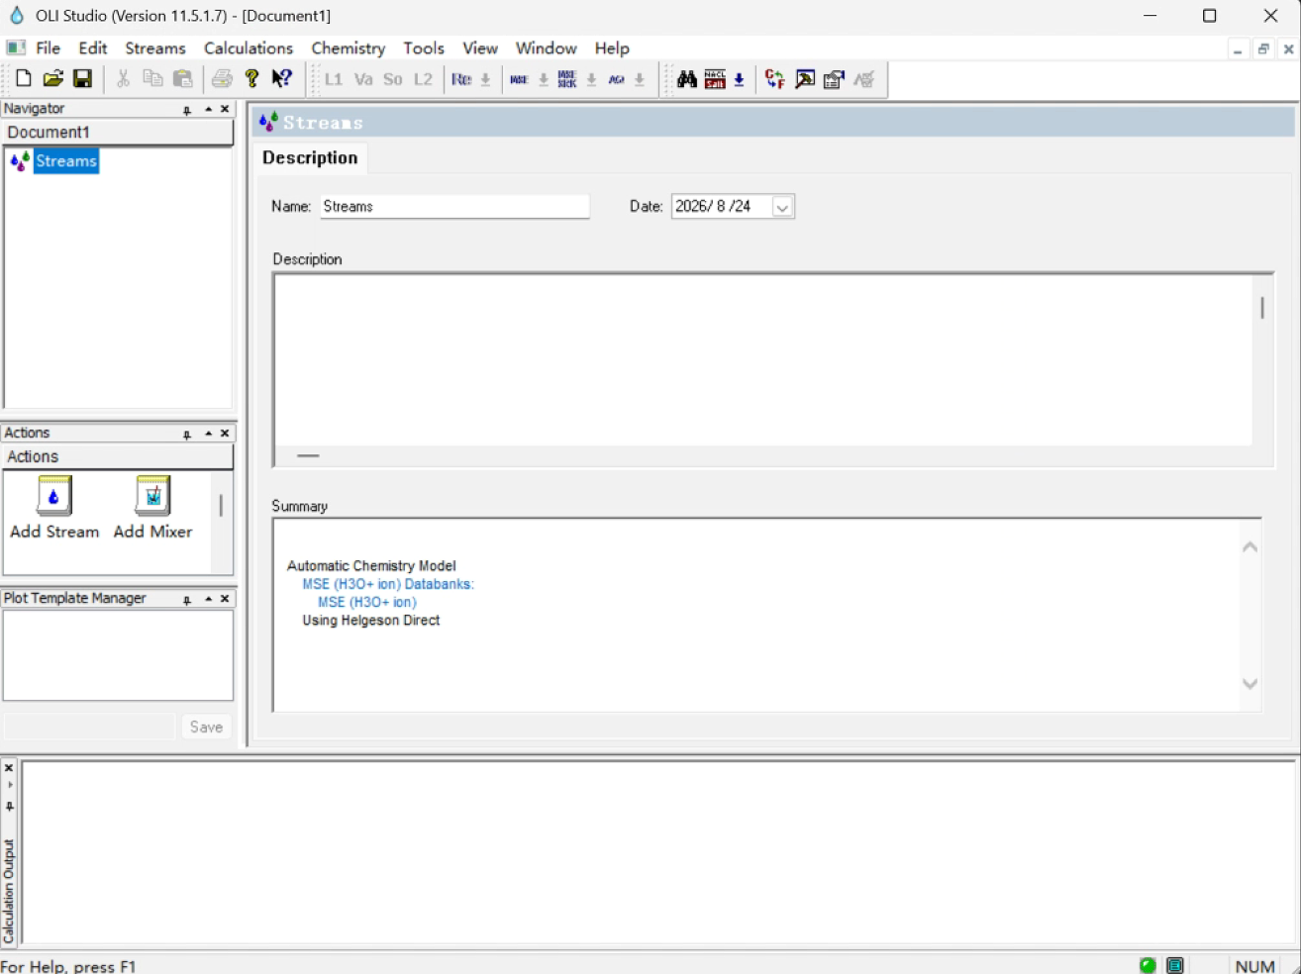Expand the arrow right of the MSE-SRK icon
Viewport: 1301px width, 974px height.
pos(591,79)
